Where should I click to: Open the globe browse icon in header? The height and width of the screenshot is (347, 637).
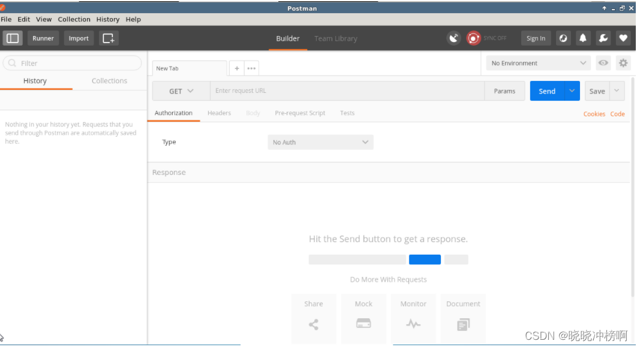click(x=563, y=38)
